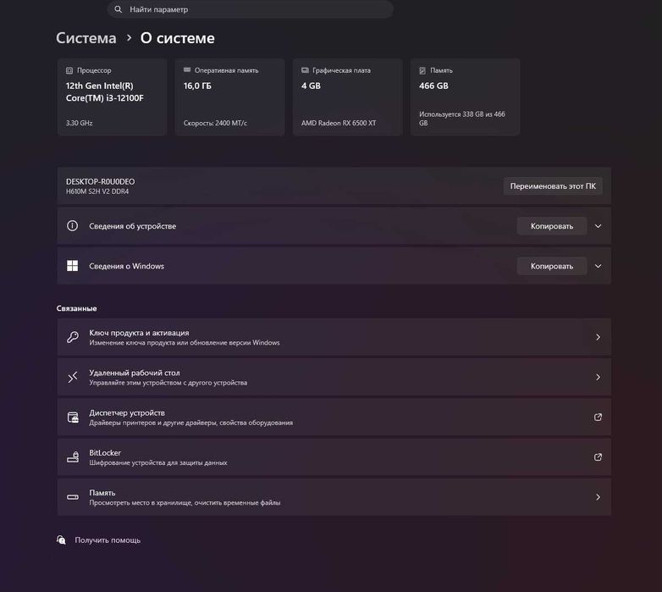The height and width of the screenshot is (592, 662).
Task: Open "Получить помощь" link
Action: click(108, 540)
